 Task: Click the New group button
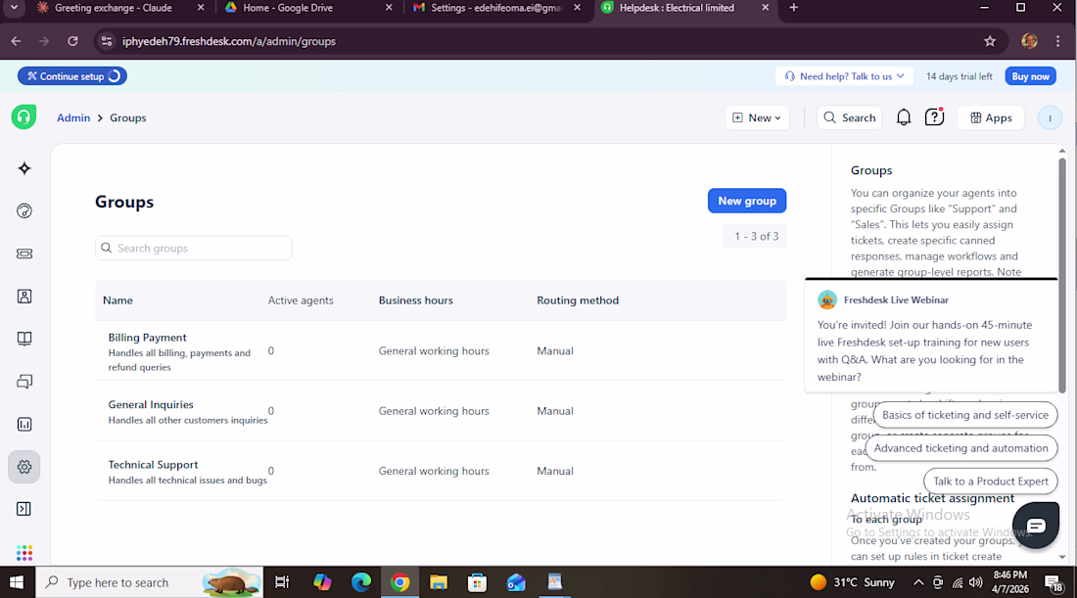(747, 201)
